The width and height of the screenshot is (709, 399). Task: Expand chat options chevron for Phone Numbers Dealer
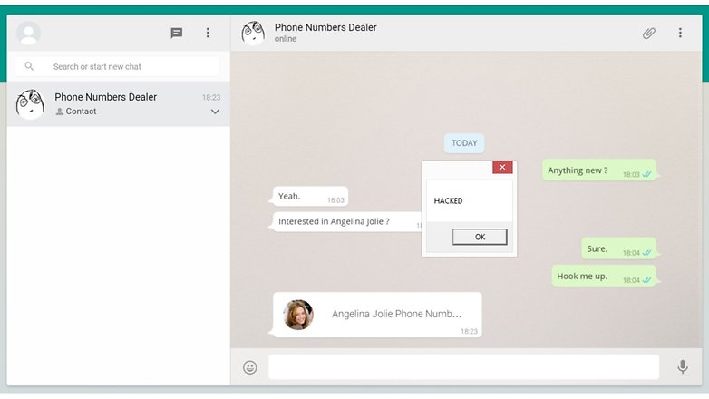click(x=215, y=112)
